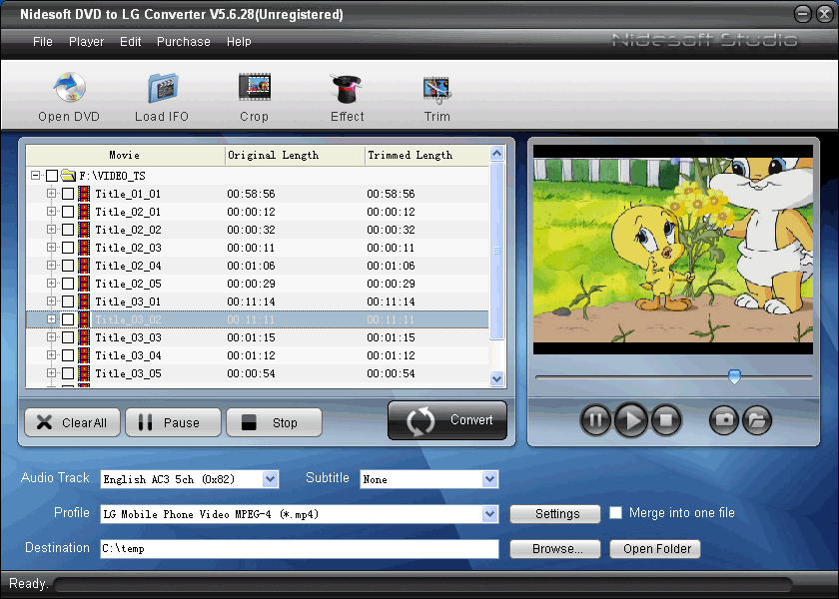Check the Title_02_01 checkbox
The image size is (839, 599).
[68, 212]
